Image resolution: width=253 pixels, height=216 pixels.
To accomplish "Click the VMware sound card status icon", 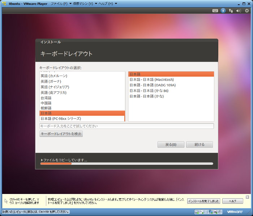I will 220,212.
